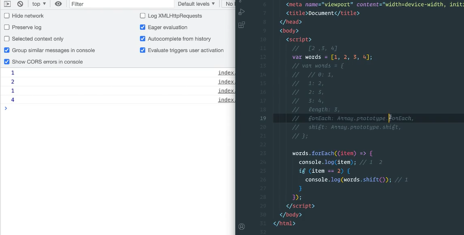Open the top context dropdown
The height and width of the screenshot is (235, 464).
point(39,4)
